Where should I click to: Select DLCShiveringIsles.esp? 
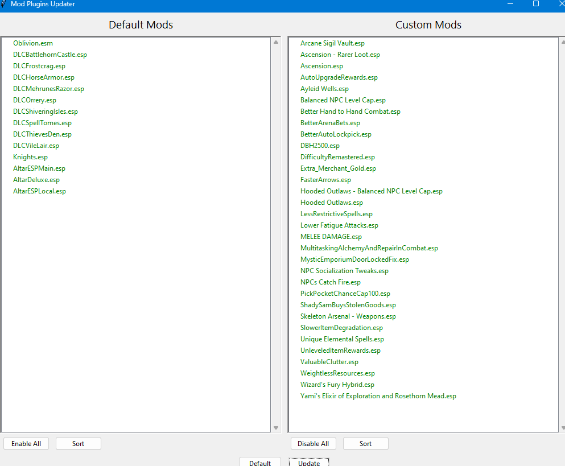click(46, 112)
